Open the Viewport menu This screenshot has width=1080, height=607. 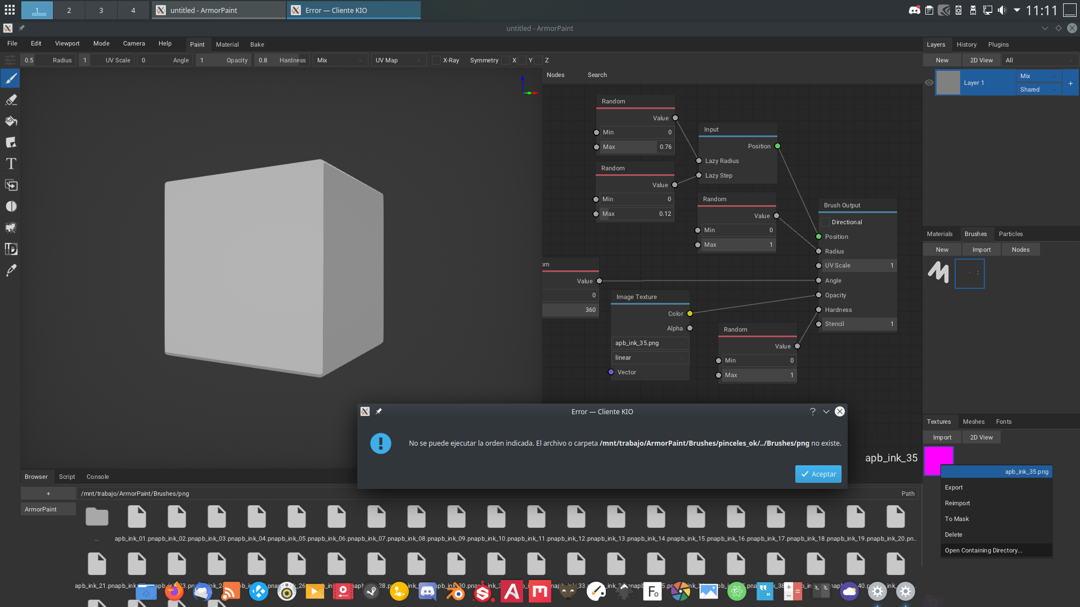click(x=67, y=43)
